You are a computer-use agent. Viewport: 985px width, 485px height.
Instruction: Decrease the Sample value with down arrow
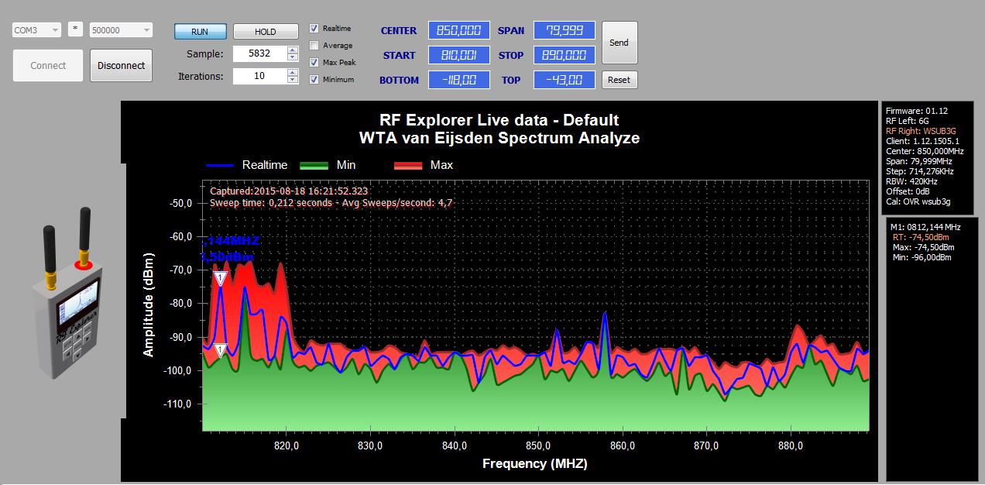[292, 57]
